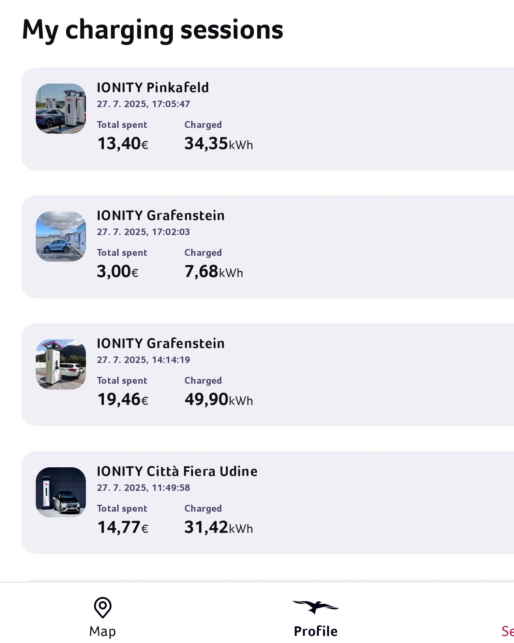Tap the 31,42 kWh charged value
Image resolution: width=514 pixels, height=643 pixels.
(219, 527)
